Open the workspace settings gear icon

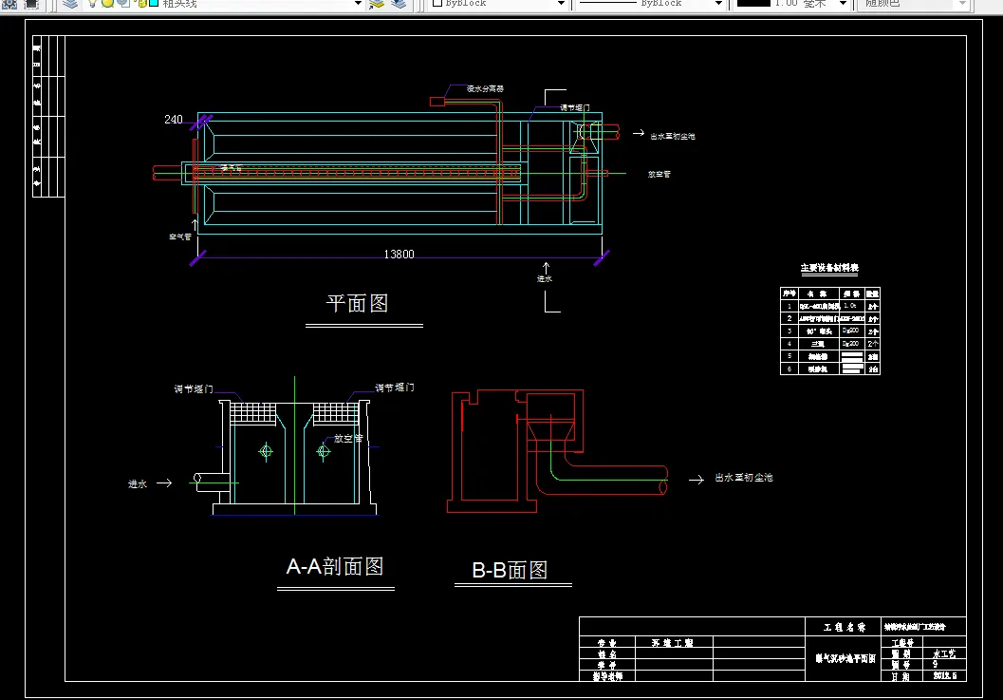(x=9, y=4)
